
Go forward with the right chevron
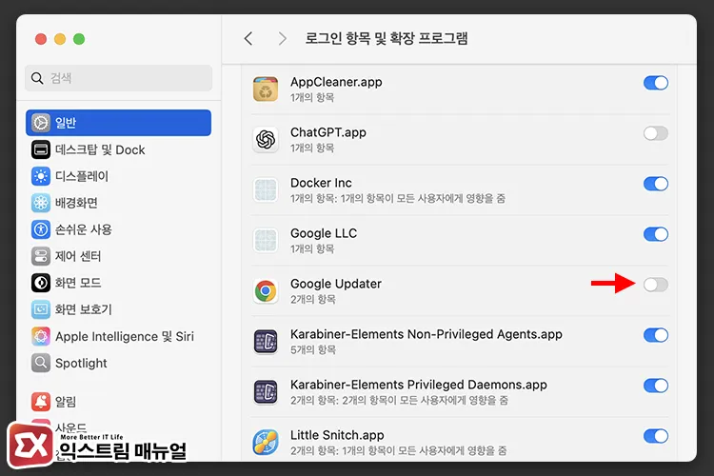(283, 39)
